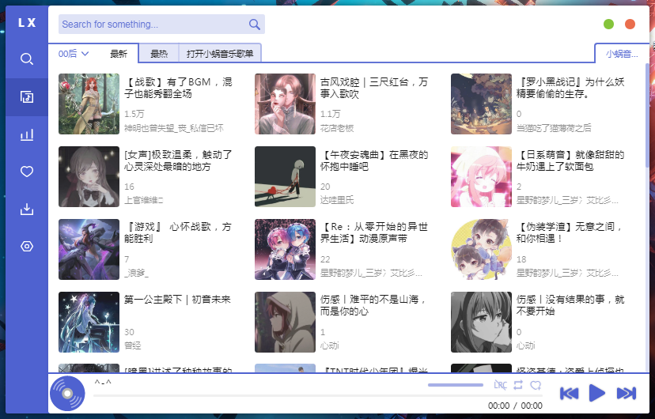Expand the 00后 tag dropdown
This screenshot has height=419, width=655.
click(x=74, y=54)
